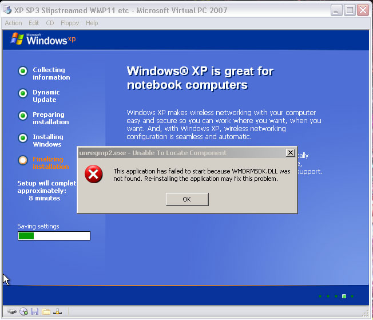Open the Floppy menu
This screenshot has height=320, width=373.
coord(70,23)
